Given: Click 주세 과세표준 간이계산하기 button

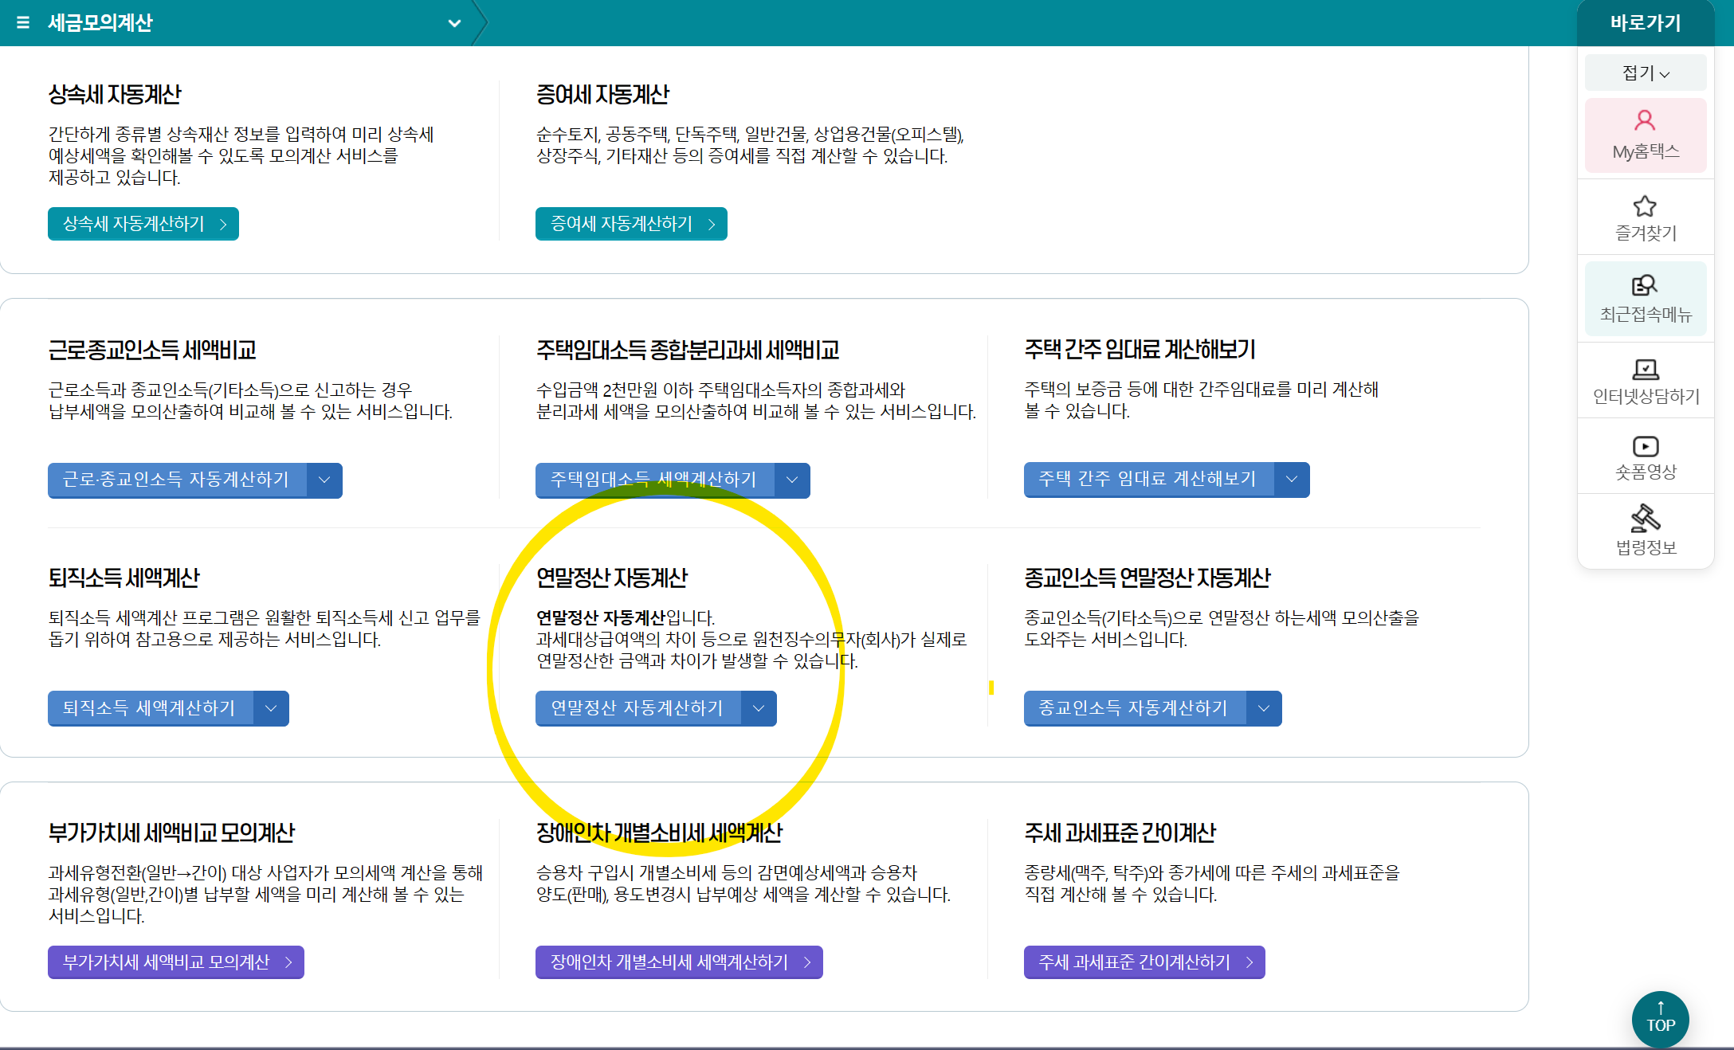Looking at the screenshot, I should (1144, 962).
